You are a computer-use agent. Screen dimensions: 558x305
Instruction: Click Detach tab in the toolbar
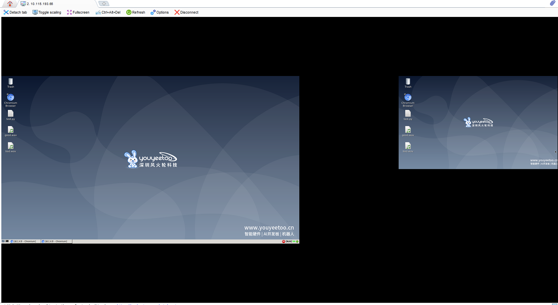[15, 12]
